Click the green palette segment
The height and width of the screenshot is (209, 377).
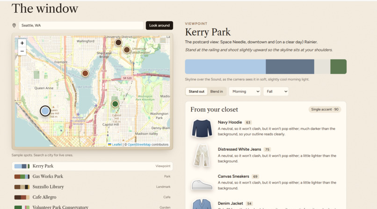(339, 67)
